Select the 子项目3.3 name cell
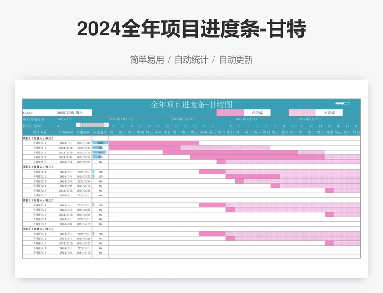 [x=40, y=215]
